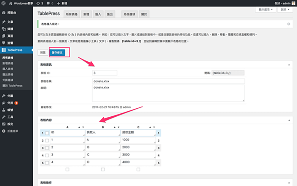The image size is (297, 186).
Task: Check the row 5 selection checkbox
Action: pos(47,163)
